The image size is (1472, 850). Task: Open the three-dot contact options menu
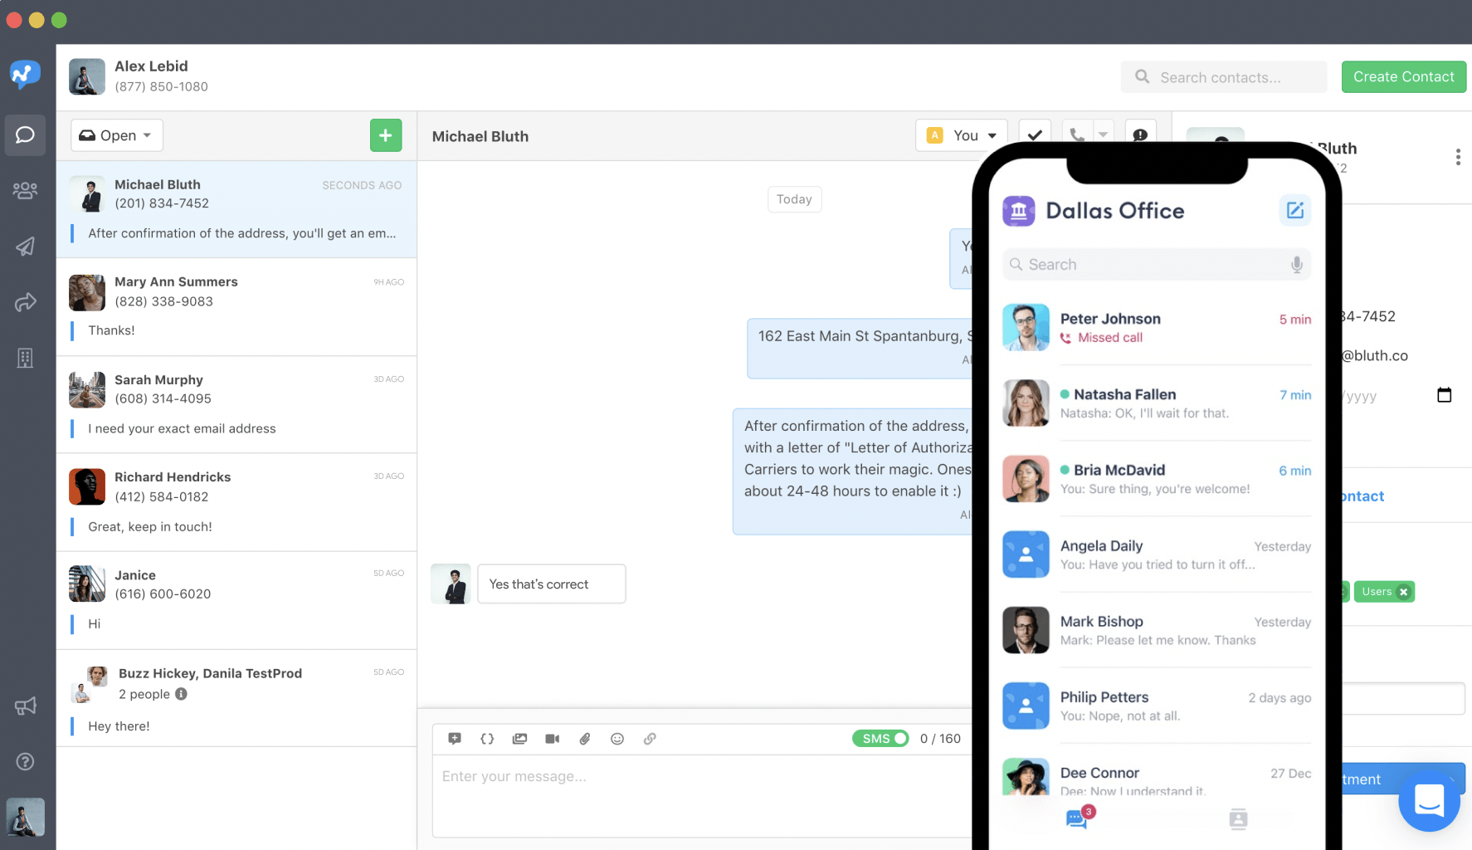coord(1458,156)
